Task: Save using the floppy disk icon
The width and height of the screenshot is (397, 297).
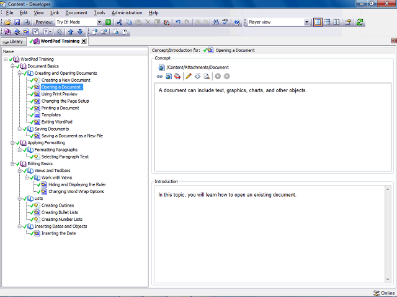Action: pos(17,22)
